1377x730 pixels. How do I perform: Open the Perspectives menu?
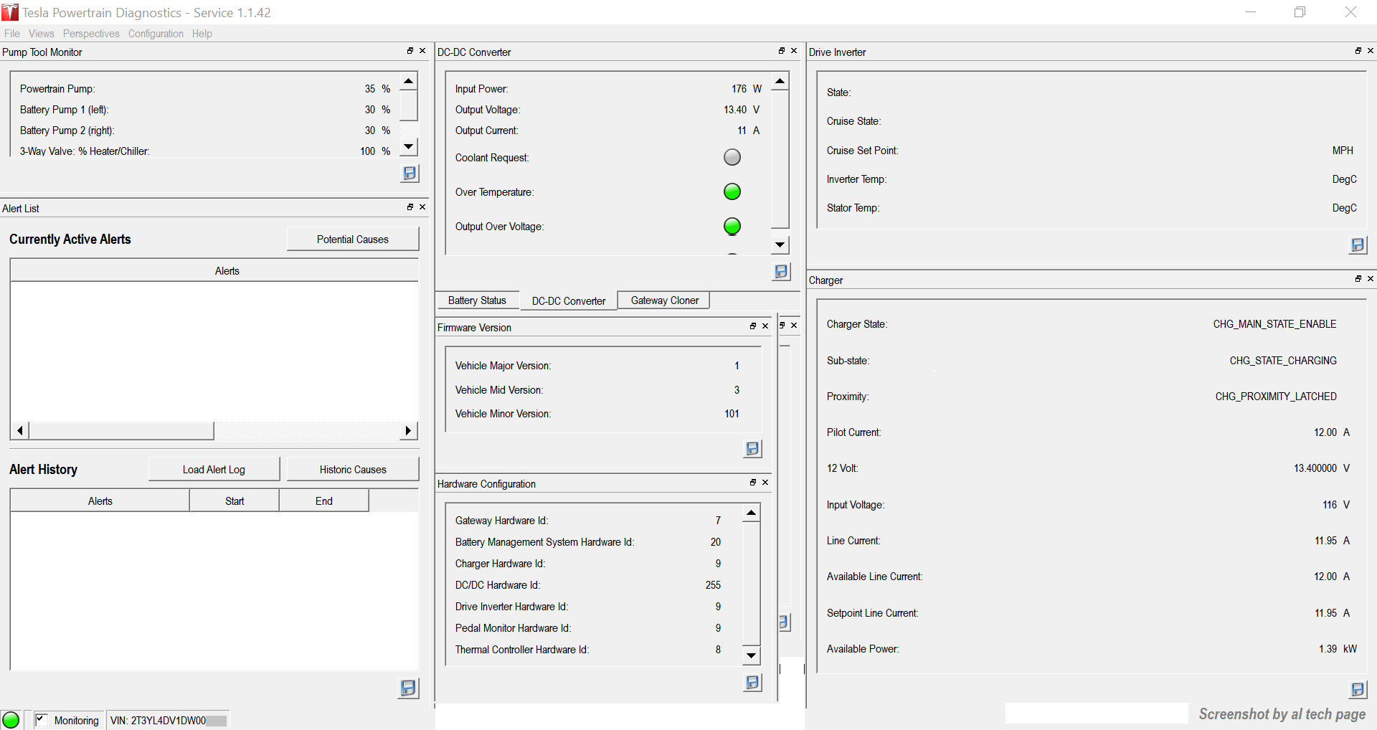coord(91,34)
